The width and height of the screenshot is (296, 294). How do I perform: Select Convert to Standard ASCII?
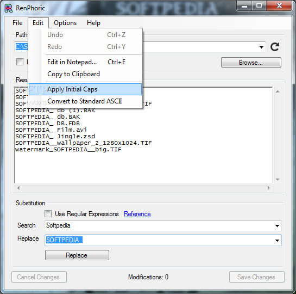pos(85,101)
